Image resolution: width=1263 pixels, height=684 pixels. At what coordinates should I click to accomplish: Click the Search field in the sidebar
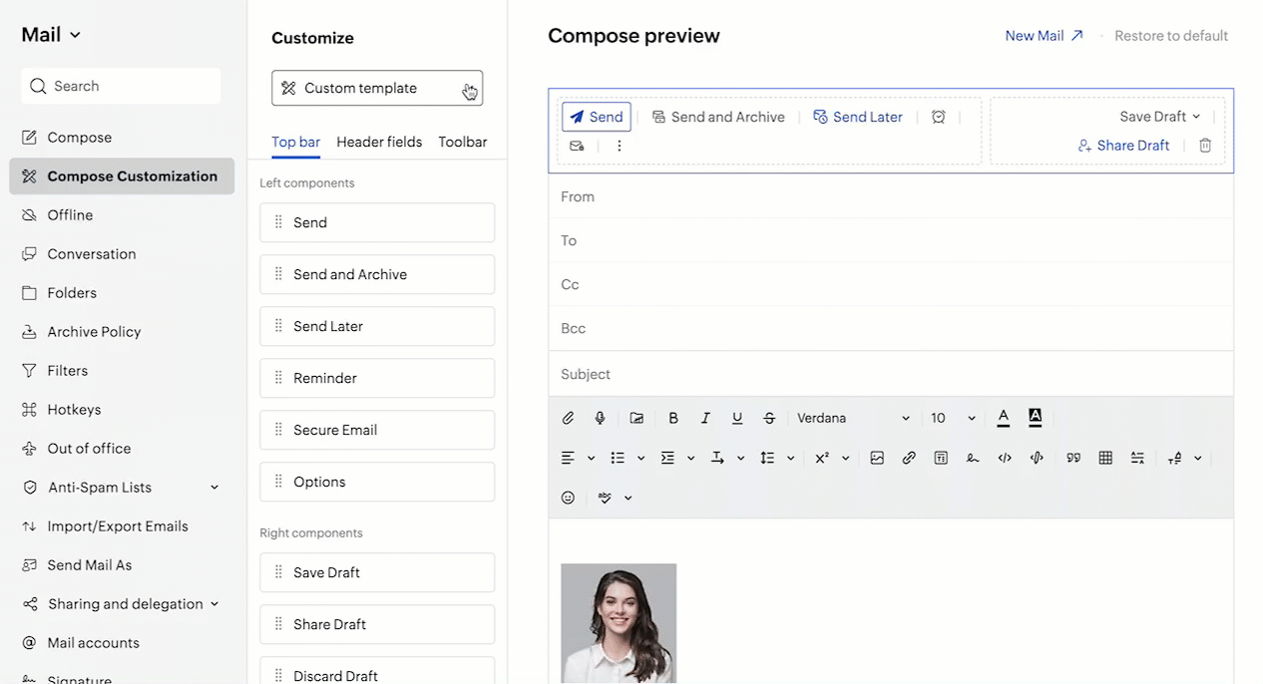[x=121, y=87]
